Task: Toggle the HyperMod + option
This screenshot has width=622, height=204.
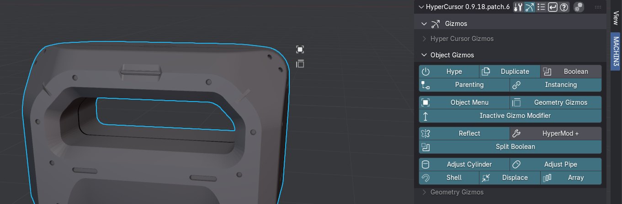Action: tap(555, 133)
